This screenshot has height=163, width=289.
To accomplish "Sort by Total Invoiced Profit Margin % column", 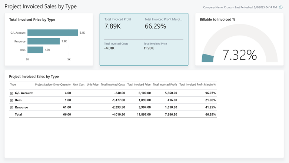I will point(197,84).
